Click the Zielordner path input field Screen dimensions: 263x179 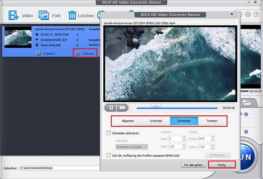tap(60, 168)
